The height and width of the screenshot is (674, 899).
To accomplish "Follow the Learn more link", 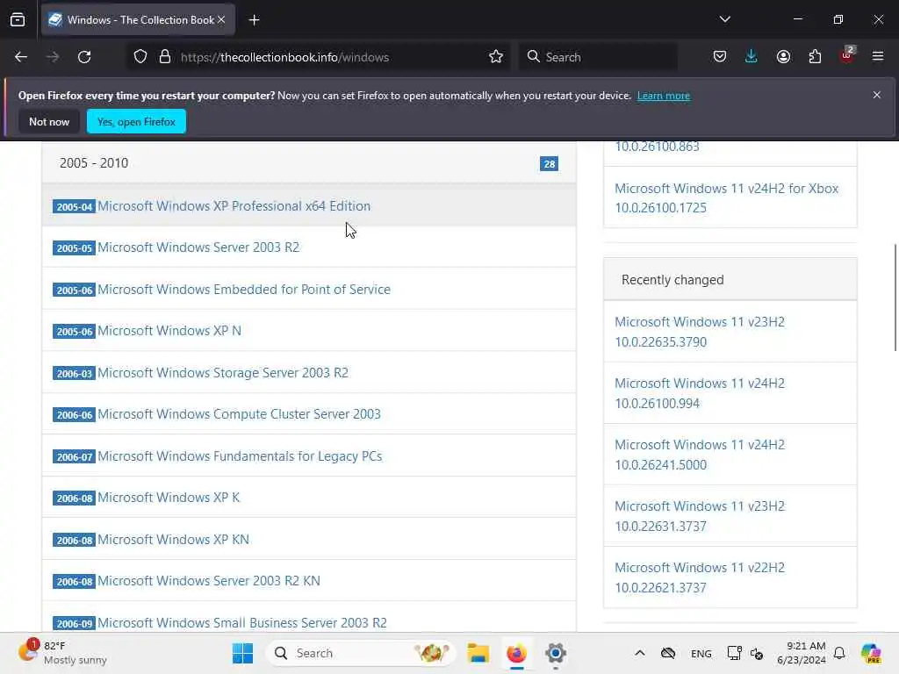I will pyautogui.click(x=664, y=96).
